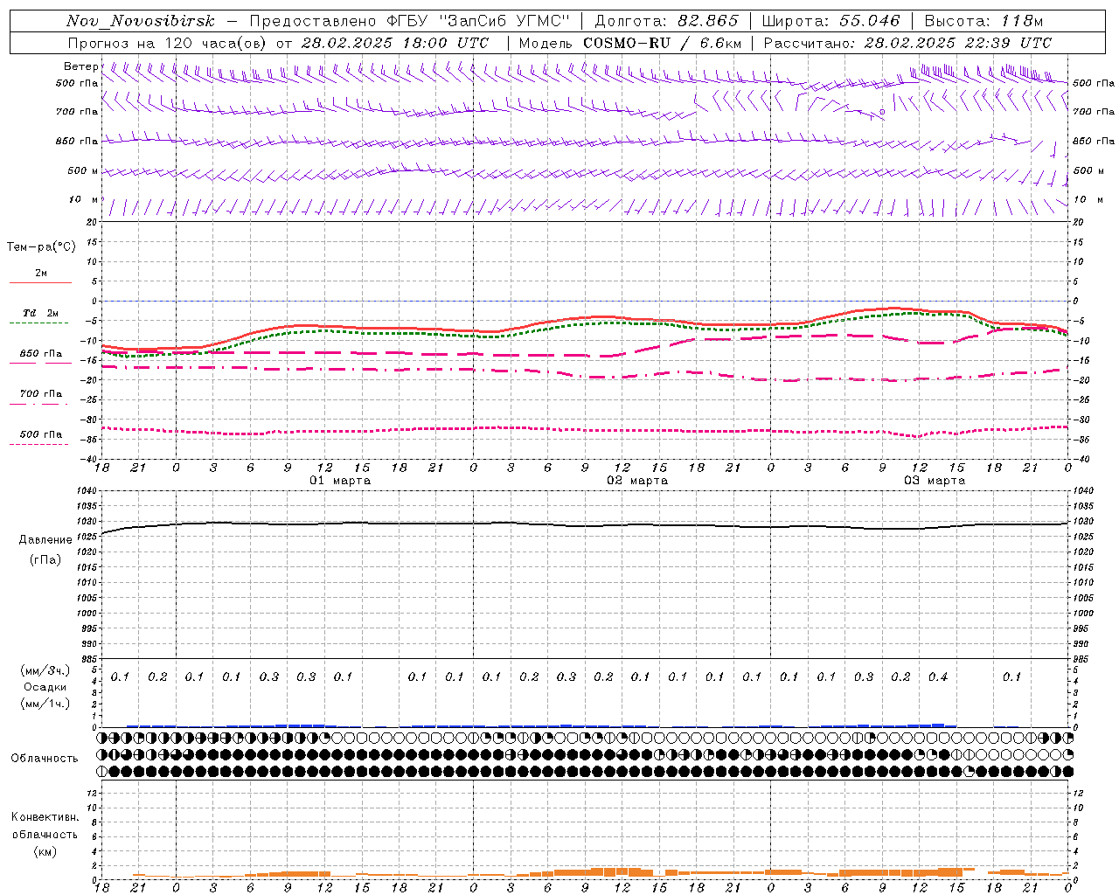The image size is (1119, 895).
Task: Click the Nov_Novosibirsk station title
Action: click(140, 21)
